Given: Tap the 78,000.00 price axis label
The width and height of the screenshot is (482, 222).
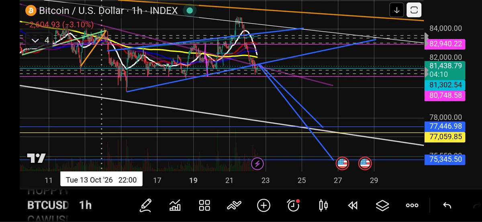Looking at the screenshot, I should click(445, 117).
